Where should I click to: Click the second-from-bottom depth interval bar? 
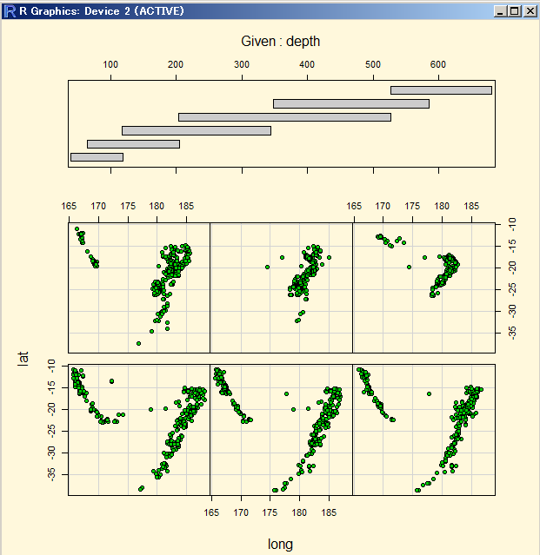point(133,144)
